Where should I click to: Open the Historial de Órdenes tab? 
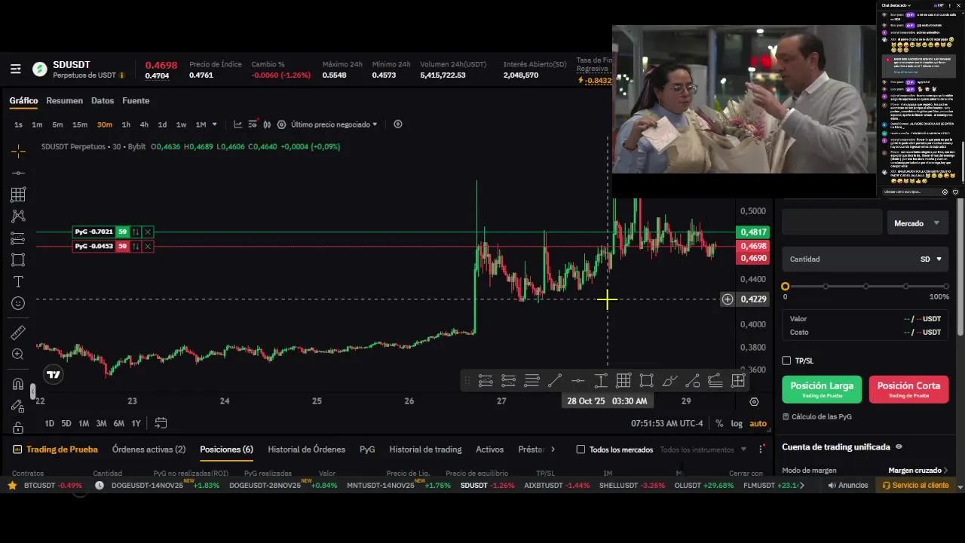[306, 449]
